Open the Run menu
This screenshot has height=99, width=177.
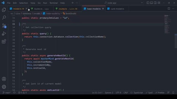[x=45, y=3]
